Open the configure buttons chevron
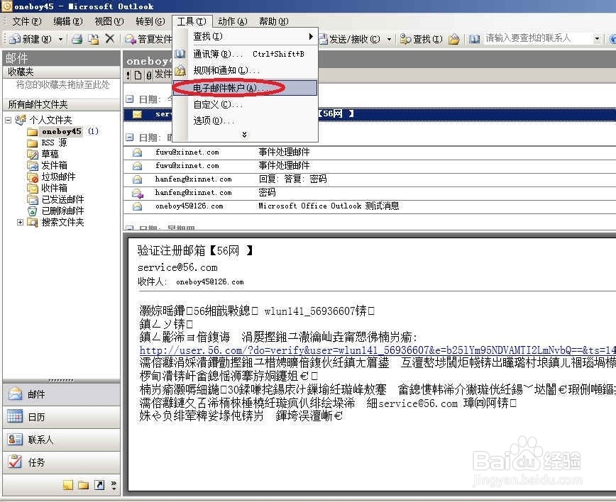This screenshot has height=502, width=616. [x=114, y=486]
